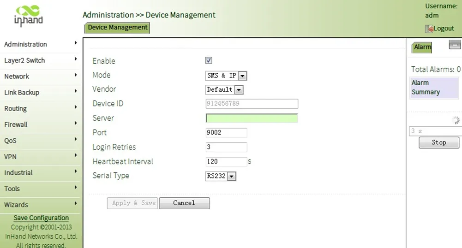Open the VPN menu
The width and height of the screenshot is (462, 248).
40,157
